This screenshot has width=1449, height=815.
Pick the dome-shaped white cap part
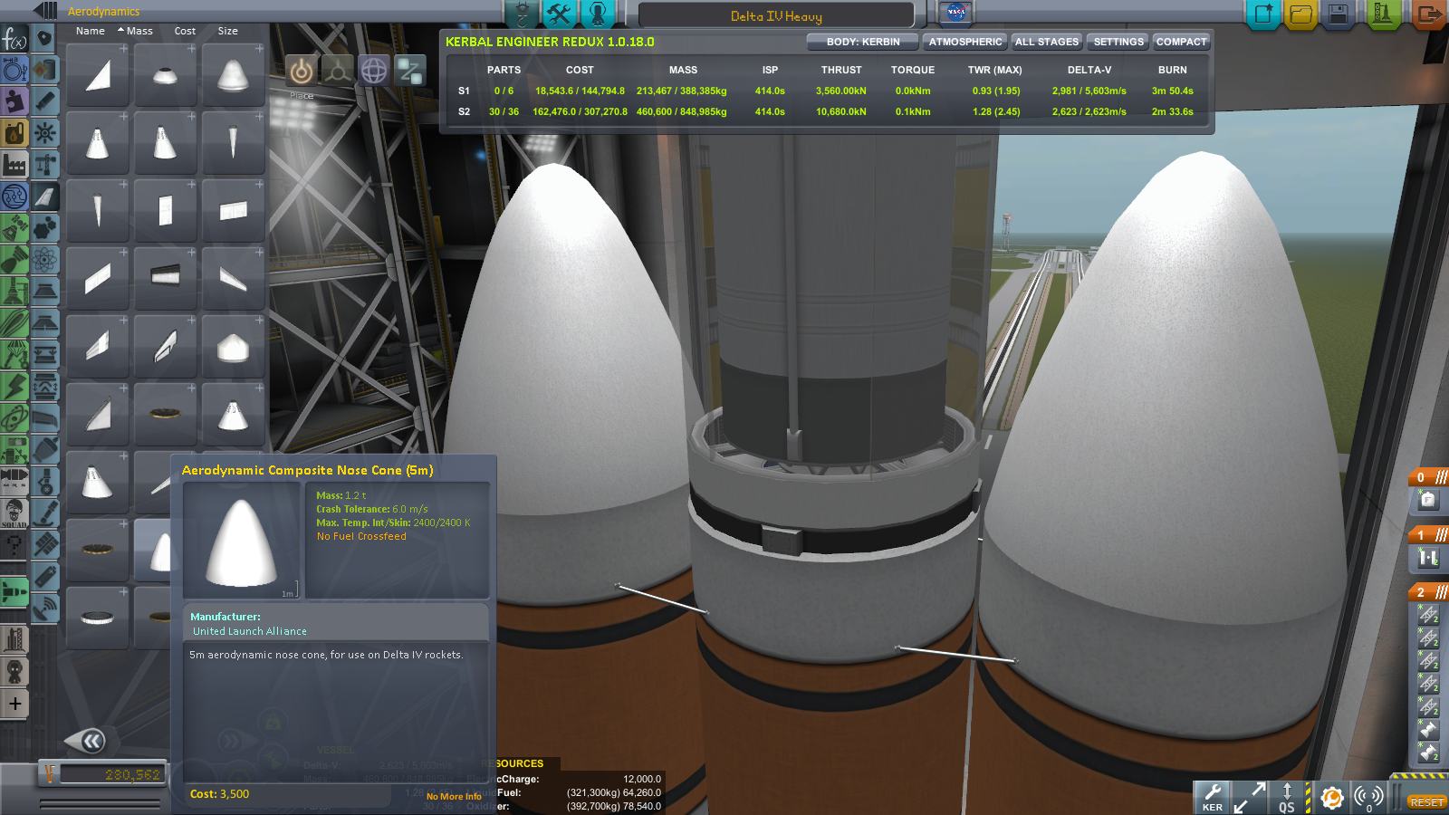pos(234,347)
